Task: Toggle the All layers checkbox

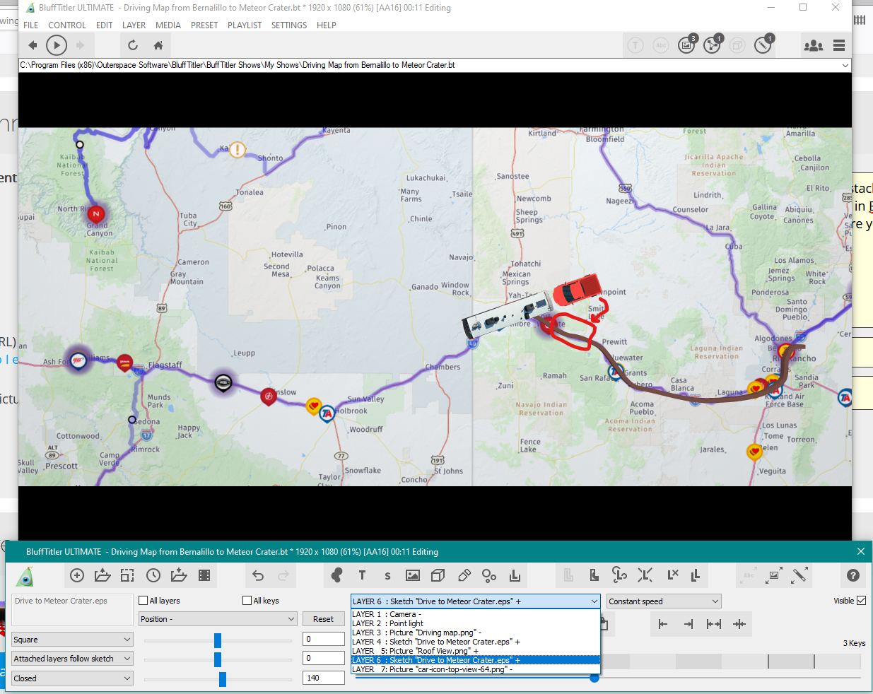Action: pos(143,601)
